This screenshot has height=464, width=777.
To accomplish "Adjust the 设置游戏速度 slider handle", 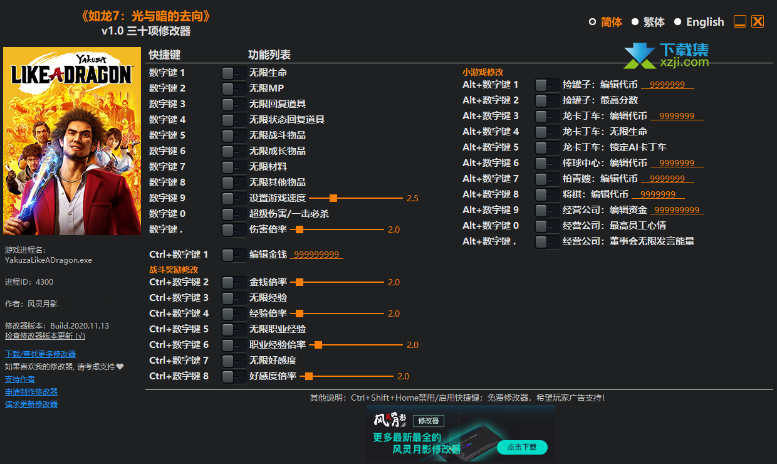I will pos(333,198).
